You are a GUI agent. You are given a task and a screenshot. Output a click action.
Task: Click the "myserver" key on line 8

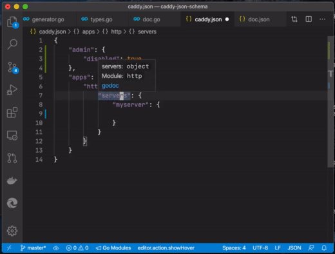pos(131,104)
